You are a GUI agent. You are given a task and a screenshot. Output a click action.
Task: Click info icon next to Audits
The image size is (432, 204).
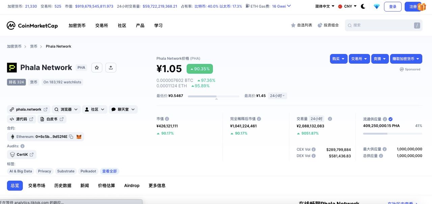[x=22, y=146]
